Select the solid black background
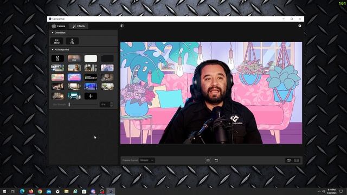 click(x=107, y=58)
